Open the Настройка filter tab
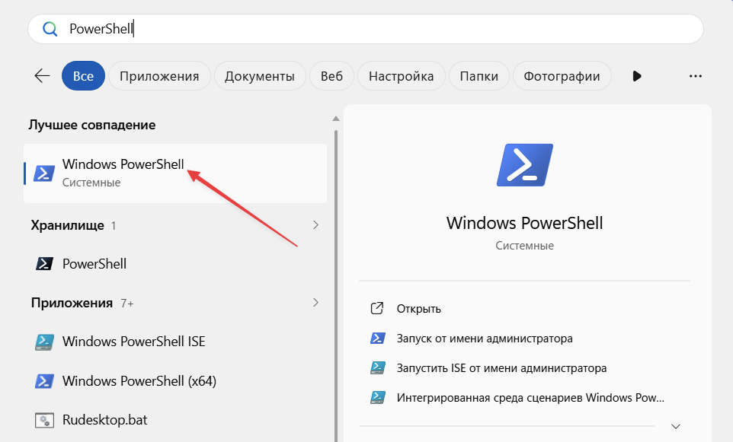Screen dimensions: 733x442 click(401, 75)
